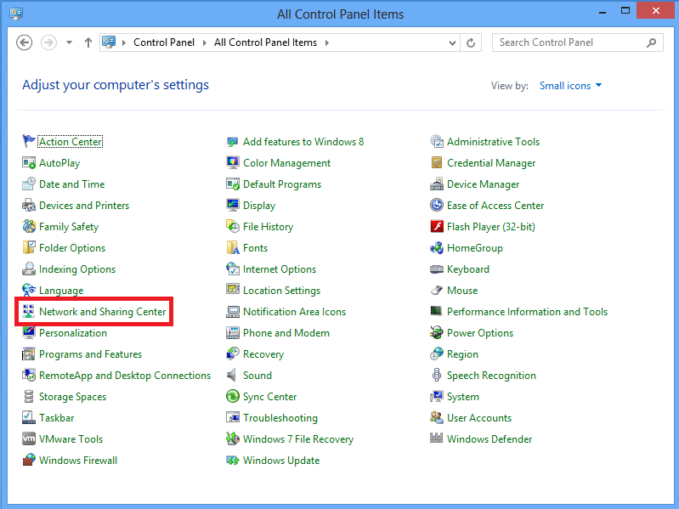Open the recent locations dropdown arrow

(70, 42)
